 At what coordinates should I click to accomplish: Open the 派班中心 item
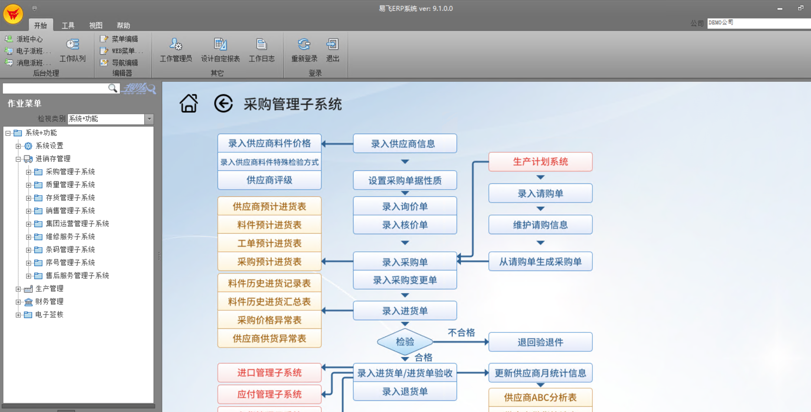pos(24,39)
